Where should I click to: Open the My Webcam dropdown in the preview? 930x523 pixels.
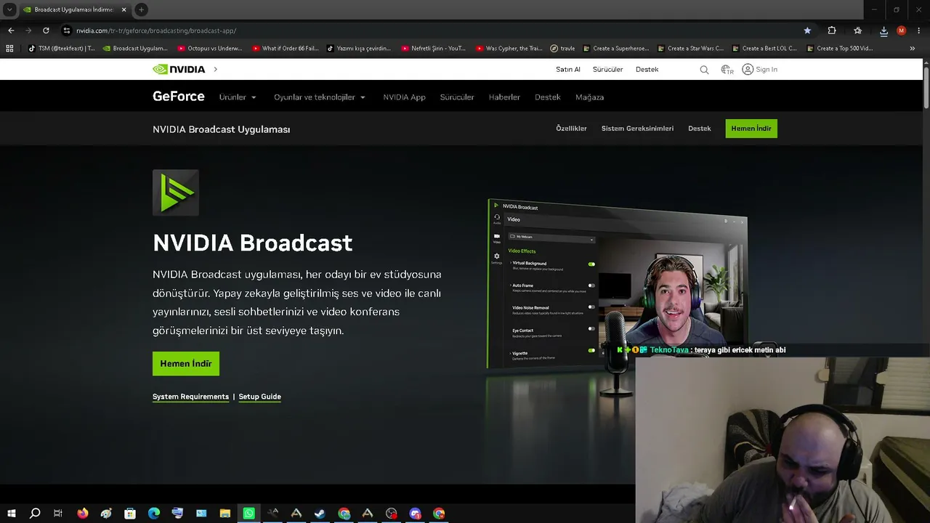click(x=551, y=238)
